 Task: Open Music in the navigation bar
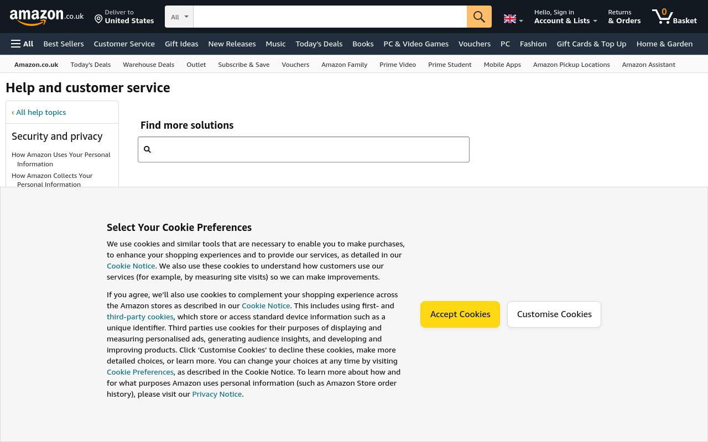(x=275, y=44)
